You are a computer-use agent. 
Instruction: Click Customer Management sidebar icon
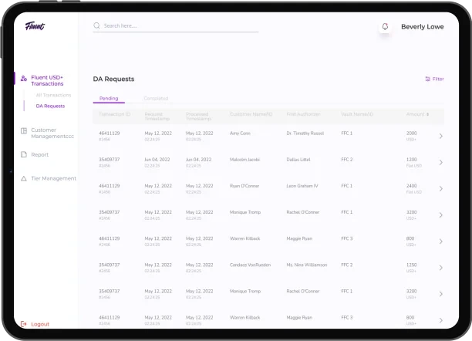tap(24, 130)
